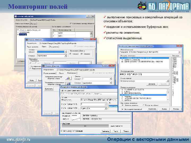Screen dimensions: 191x143
Task: Click Выполнить button in front Списки объектов window
Action: coord(49,89)
